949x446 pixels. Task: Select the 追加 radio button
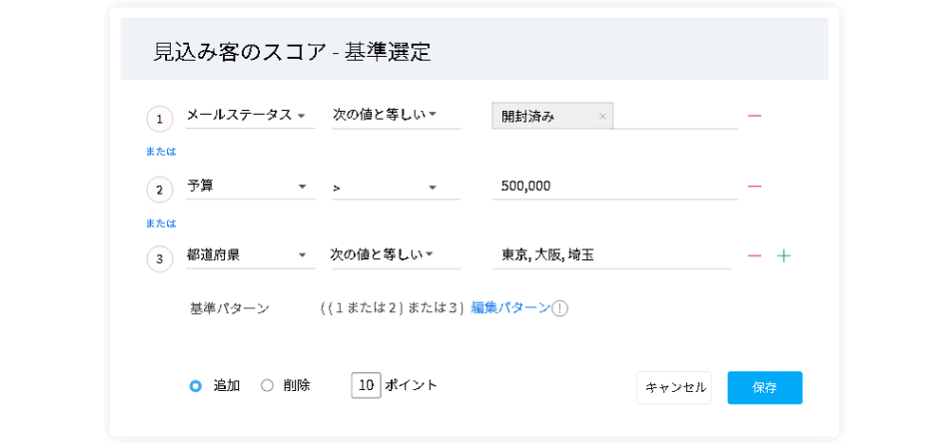point(195,386)
